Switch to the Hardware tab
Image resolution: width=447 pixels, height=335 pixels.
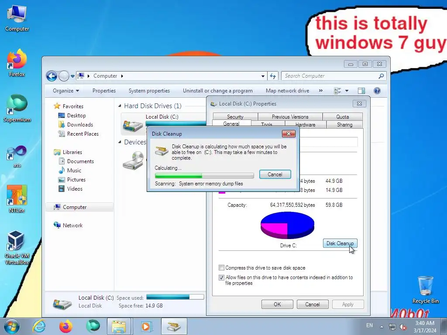[305, 125]
